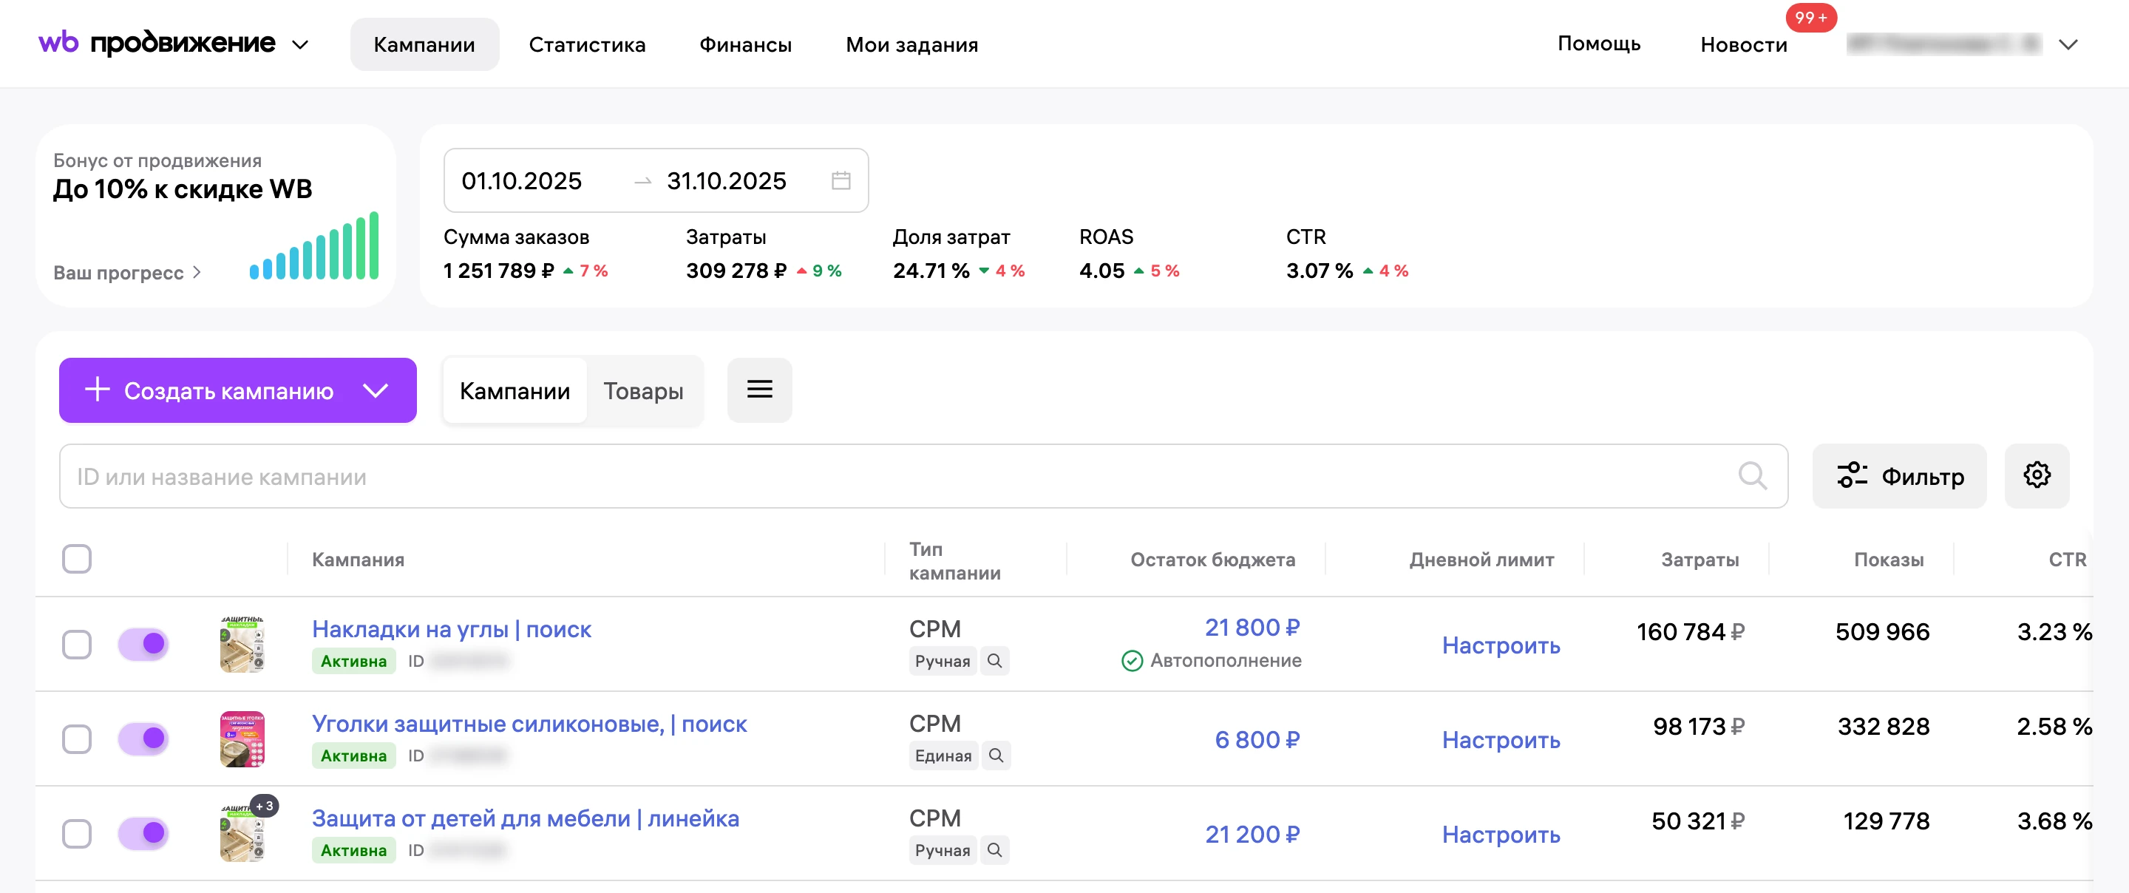Open table settings gear icon

[x=2037, y=475]
